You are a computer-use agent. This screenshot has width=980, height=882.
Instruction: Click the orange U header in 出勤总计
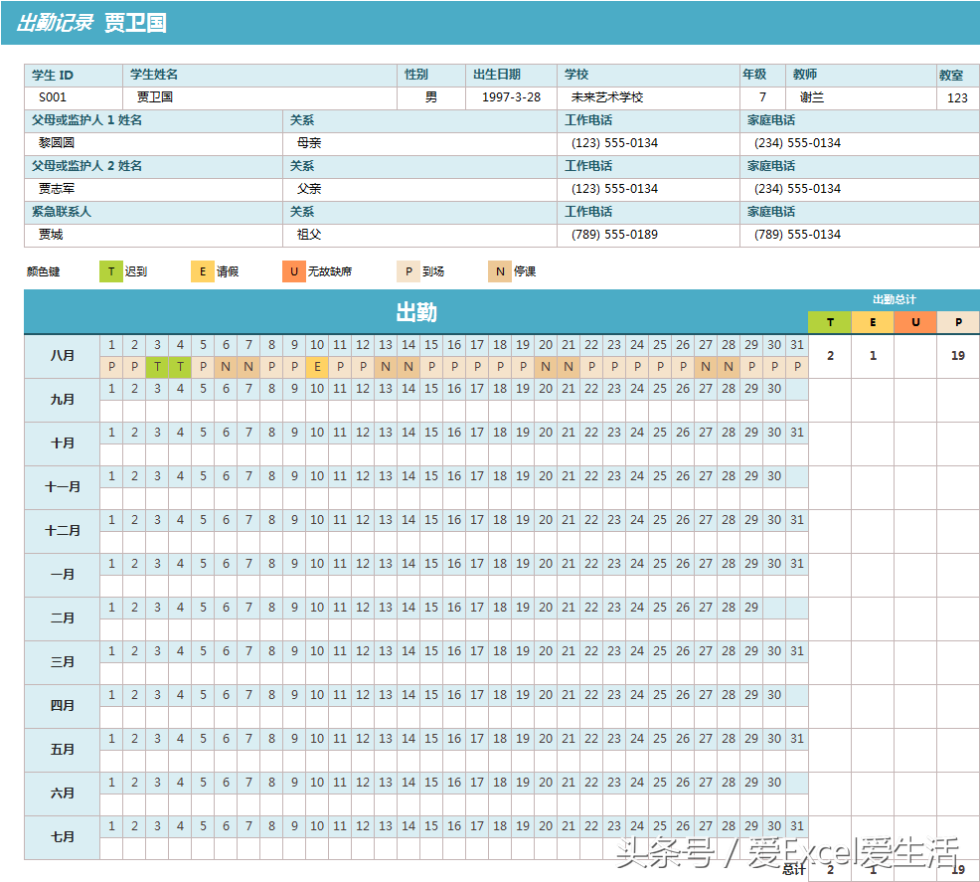(x=915, y=323)
